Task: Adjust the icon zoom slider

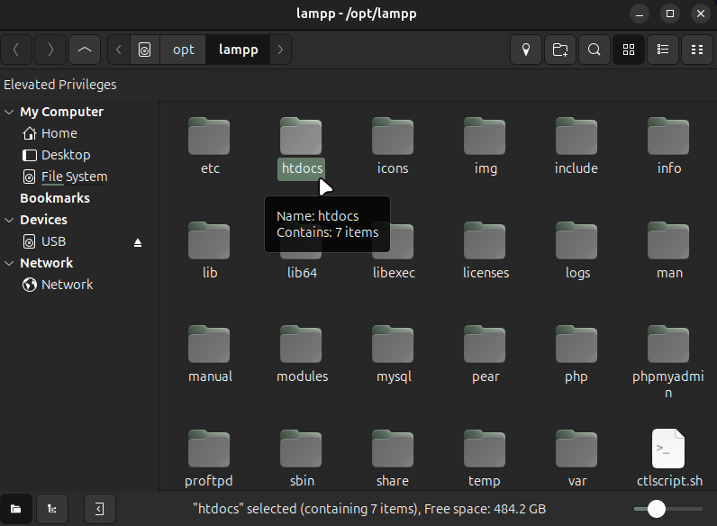Action: pyautogui.click(x=667, y=509)
